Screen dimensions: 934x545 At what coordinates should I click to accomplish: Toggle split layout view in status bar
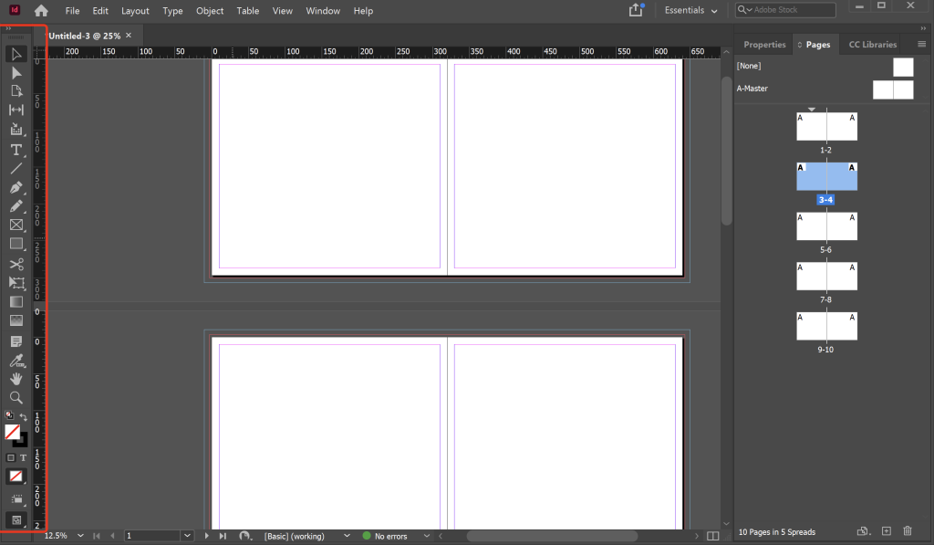[x=712, y=536]
